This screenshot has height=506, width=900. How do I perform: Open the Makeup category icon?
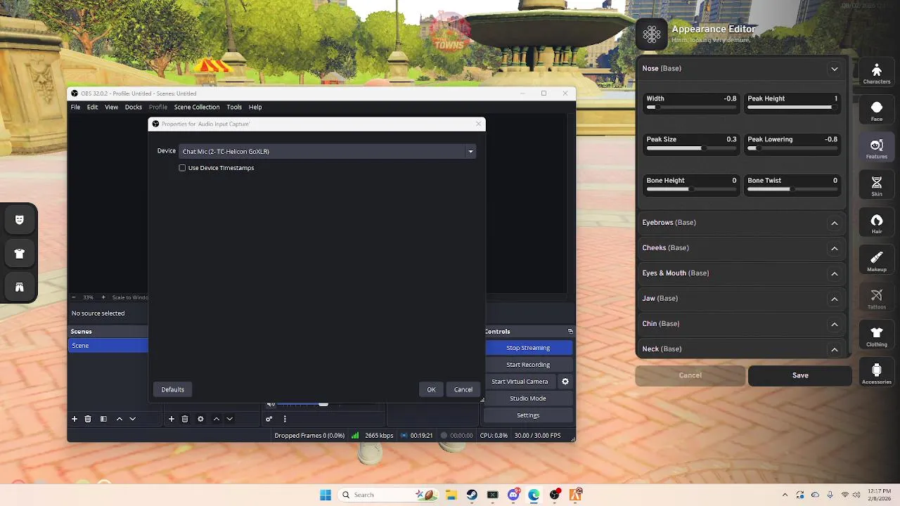(876, 261)
